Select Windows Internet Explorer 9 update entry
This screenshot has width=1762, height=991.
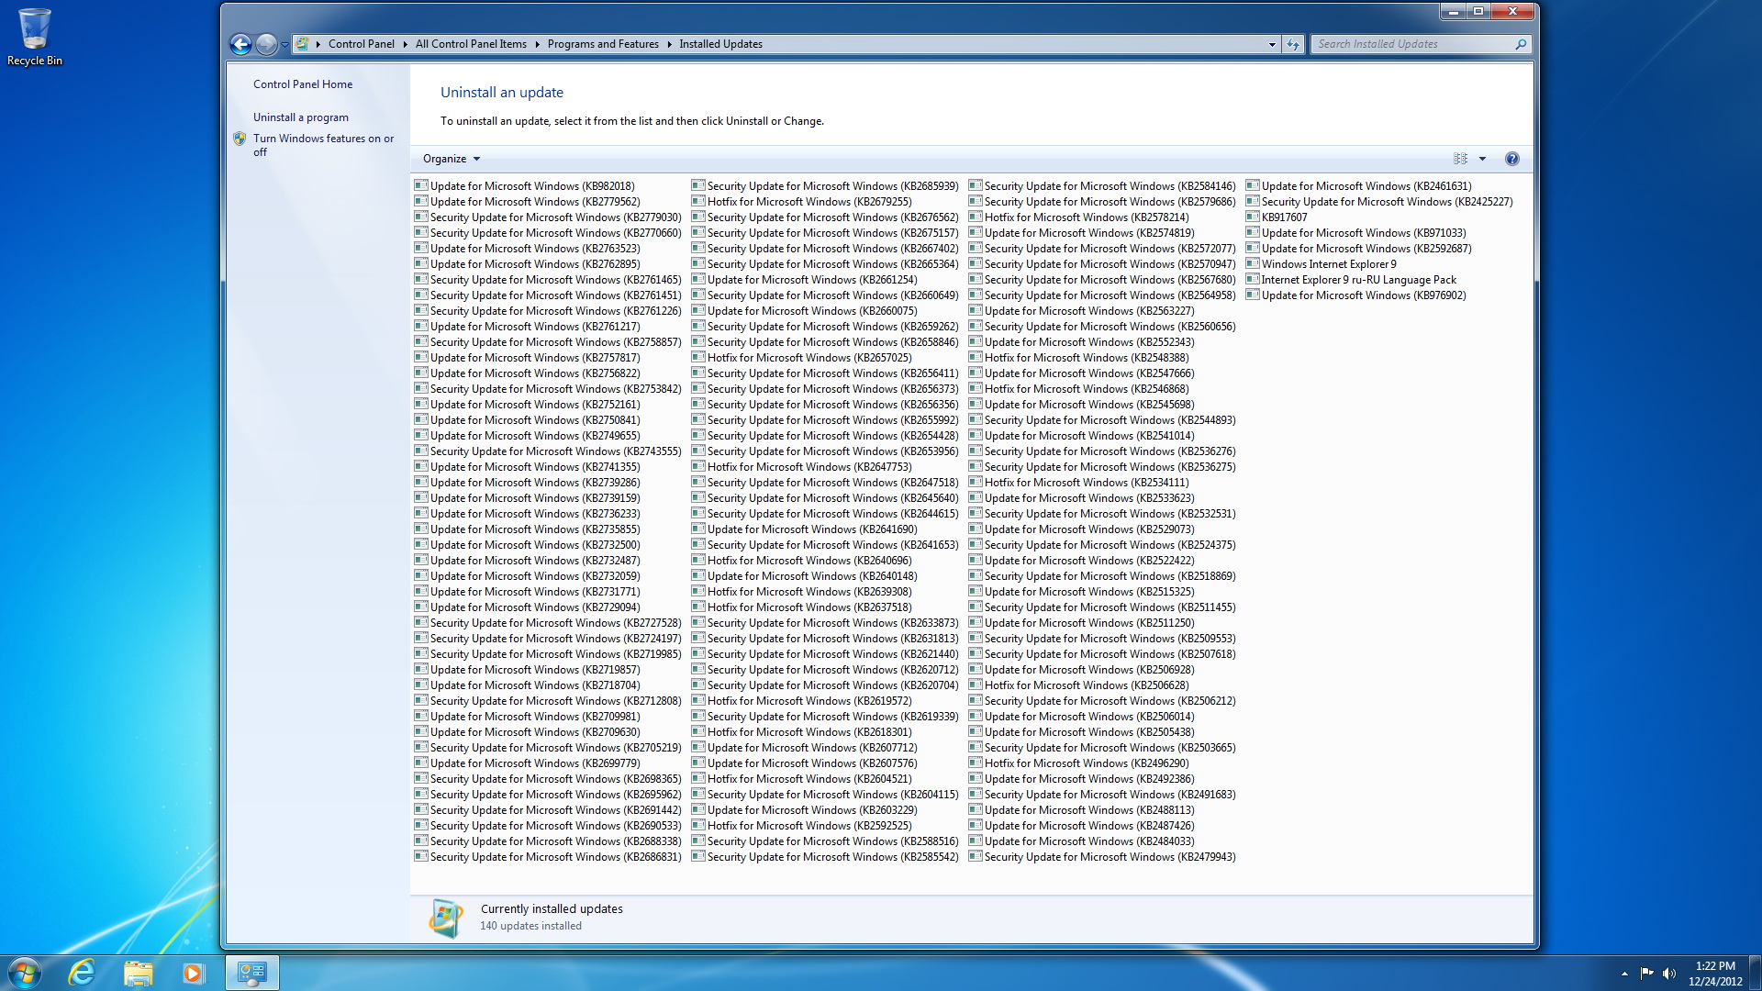click(x=1328, y=264)
